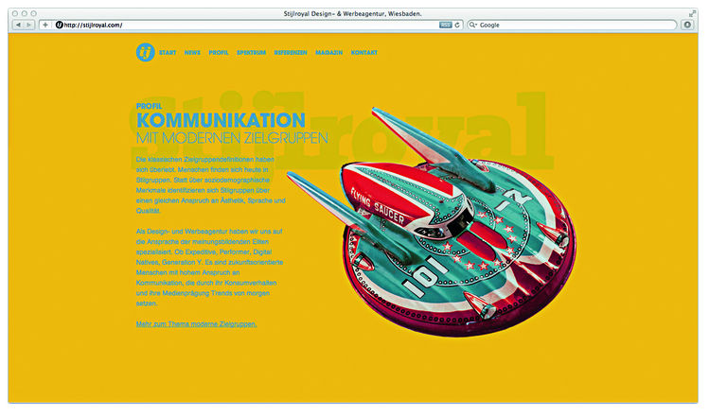Click the window title 'Stijlroyal Design- & Werbeagentur'
The height and width of the screenshot is (416, 709).
click(353, 13)
